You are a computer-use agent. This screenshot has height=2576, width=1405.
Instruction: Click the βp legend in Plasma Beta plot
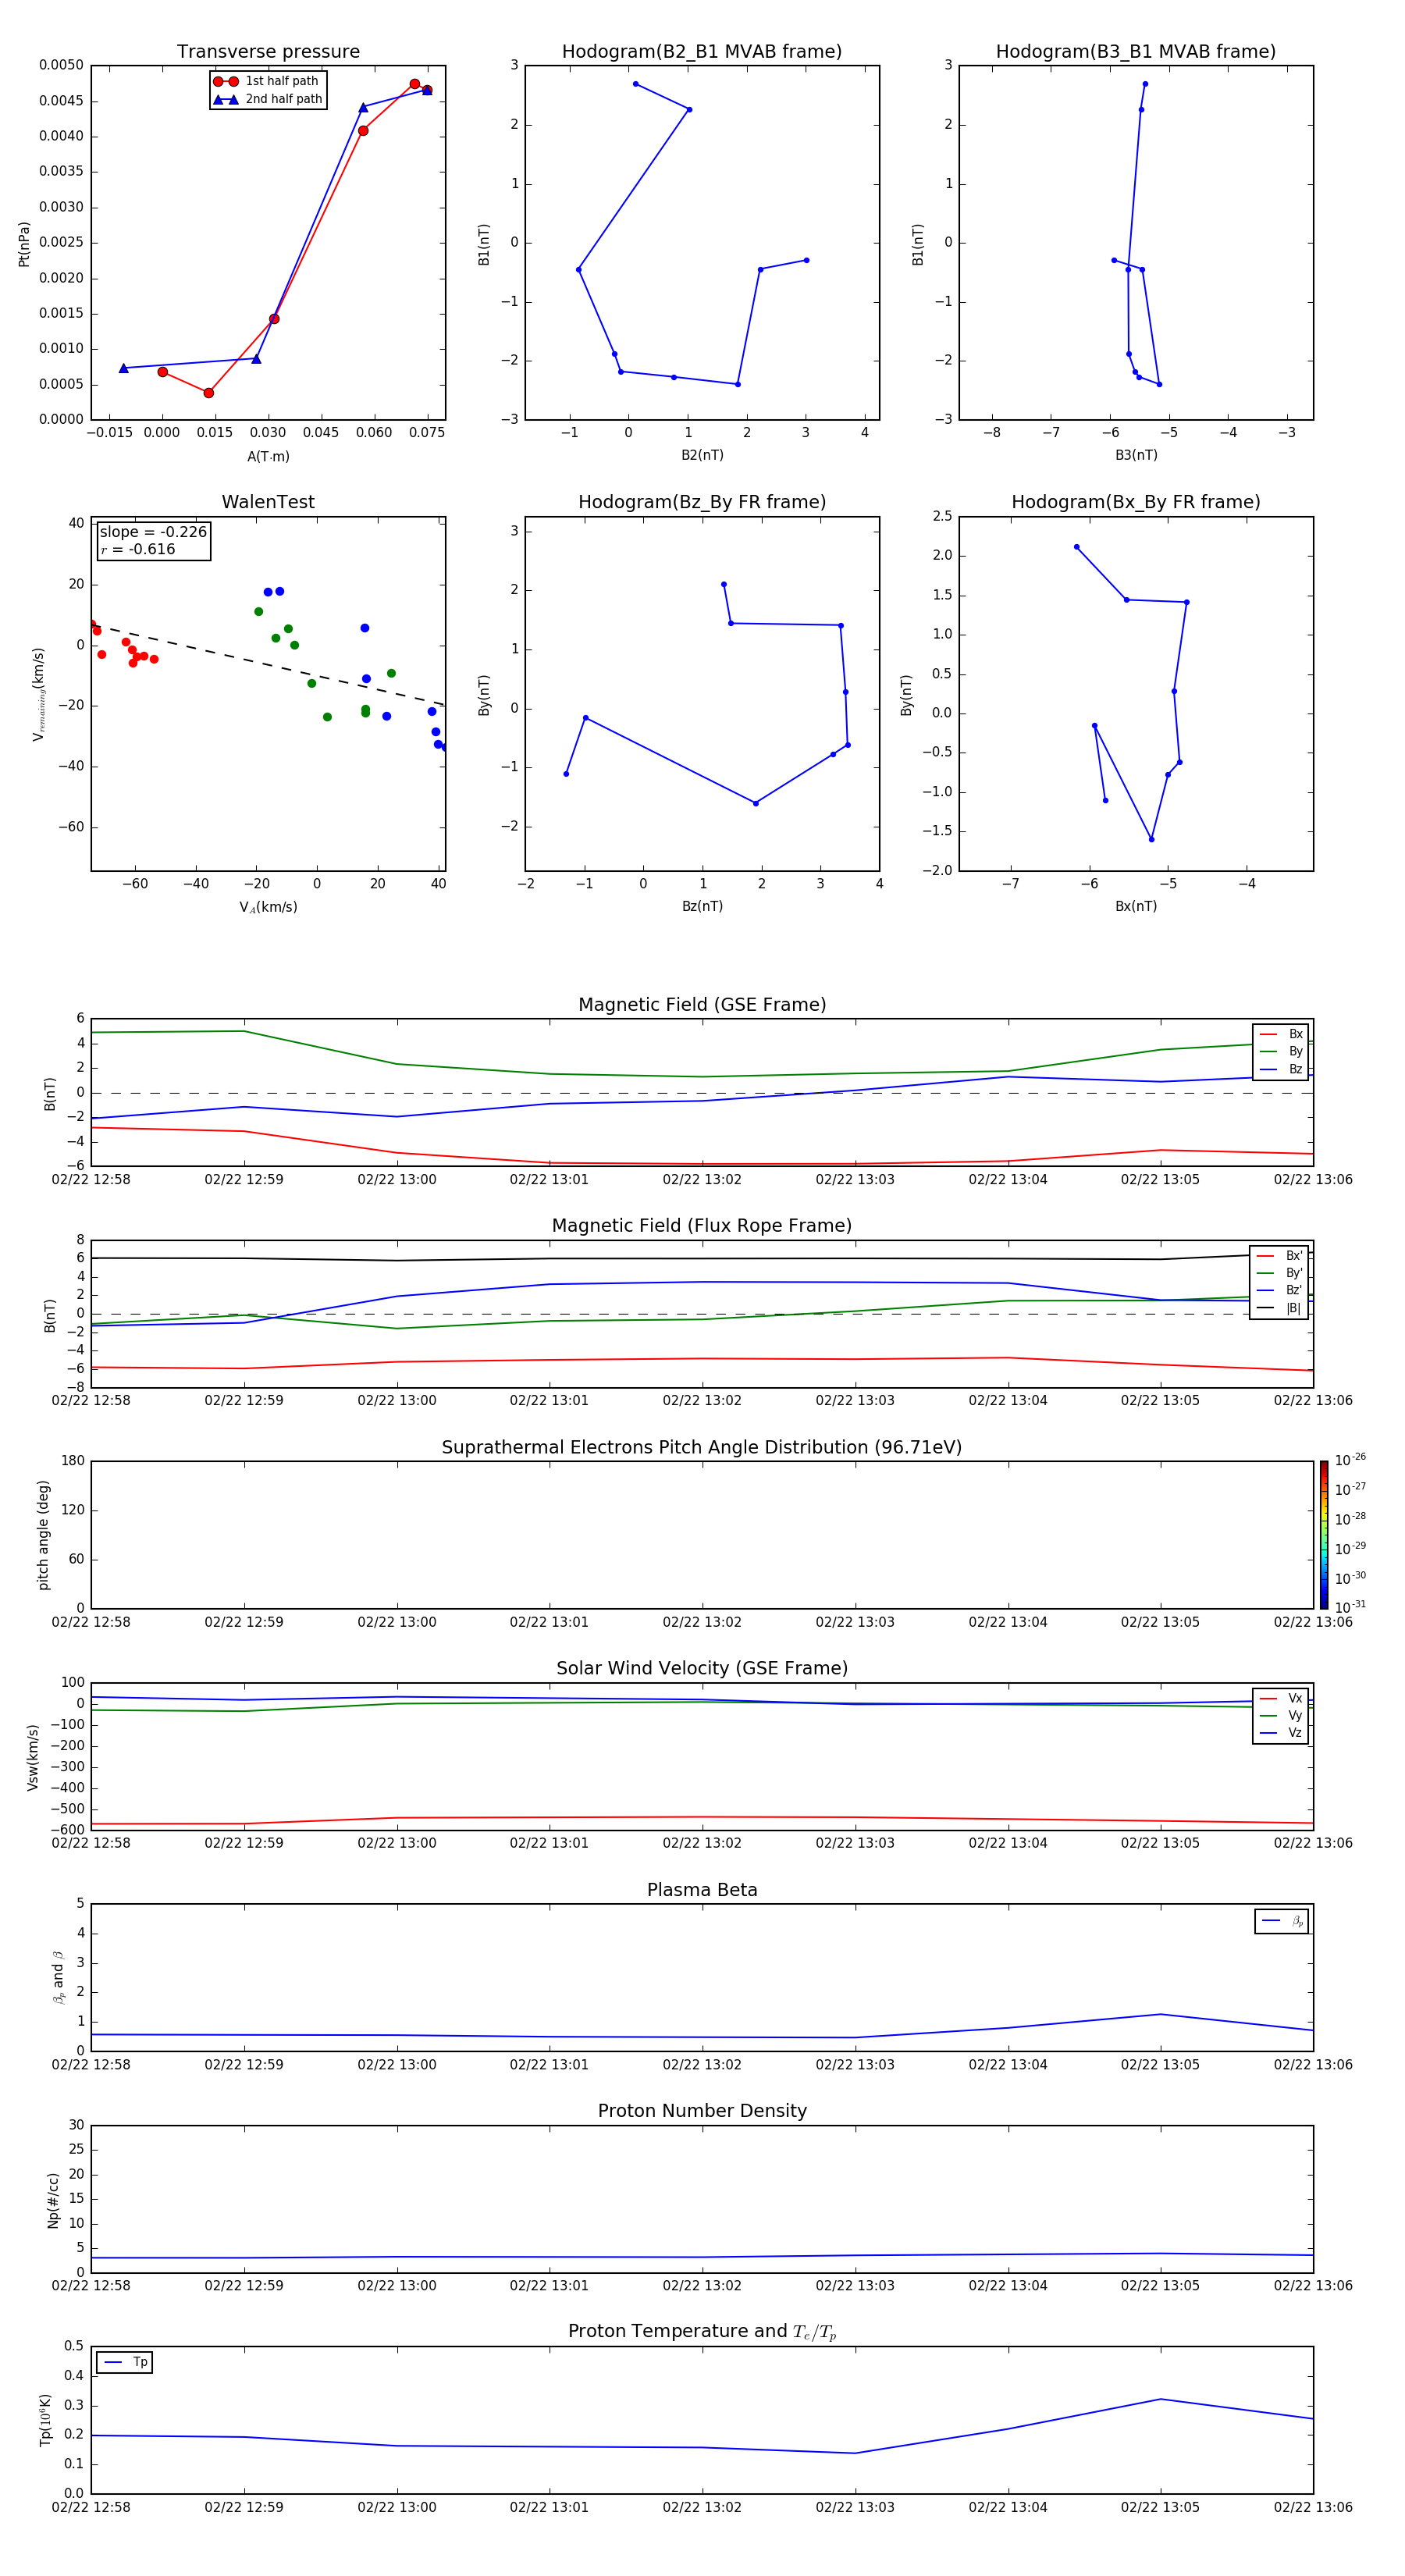(x=1282, y=1921)
